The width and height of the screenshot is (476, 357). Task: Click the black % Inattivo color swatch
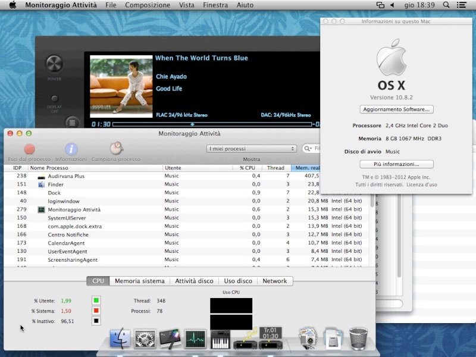click(x=96, y=321)
